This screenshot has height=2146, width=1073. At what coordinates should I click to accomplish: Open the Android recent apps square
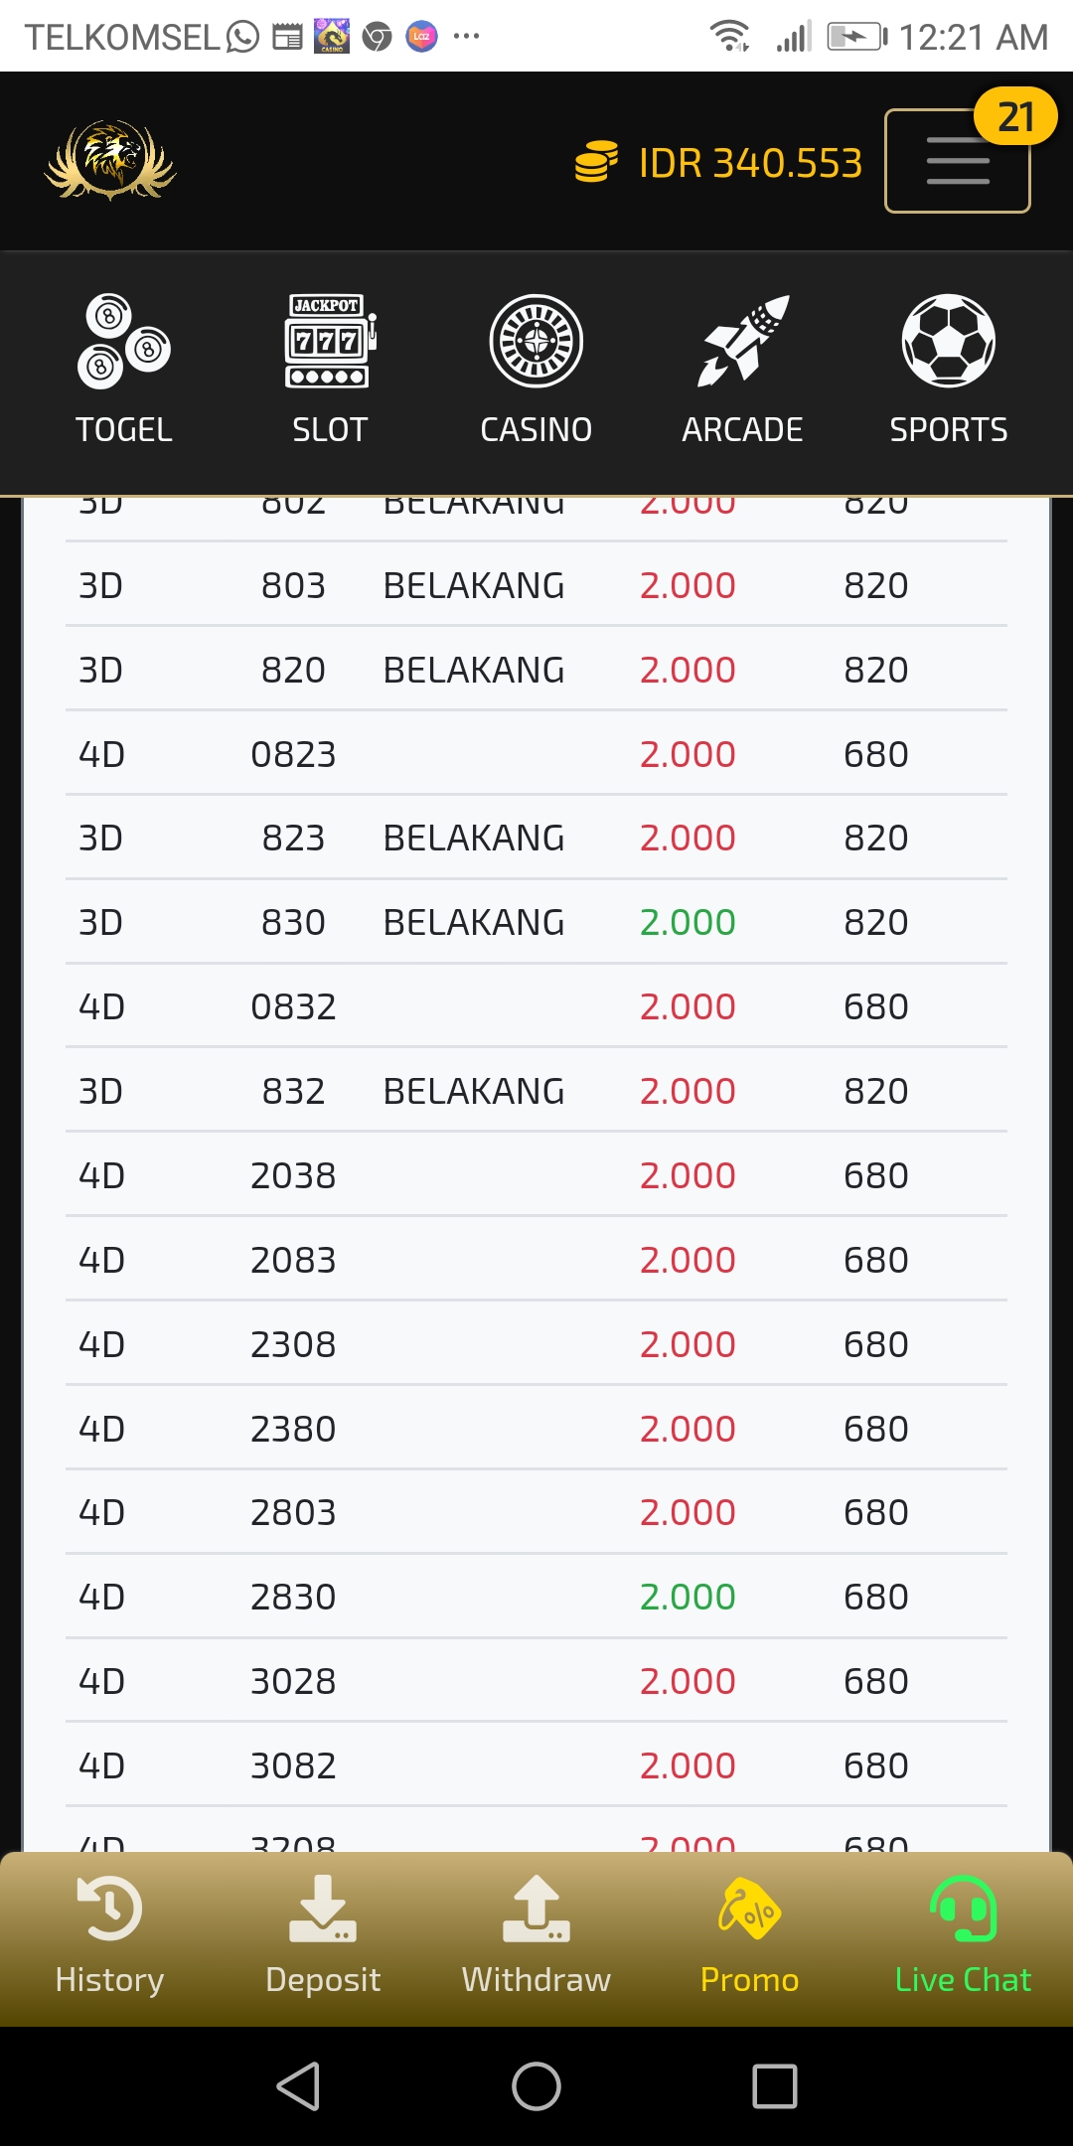coord(775,2085)
